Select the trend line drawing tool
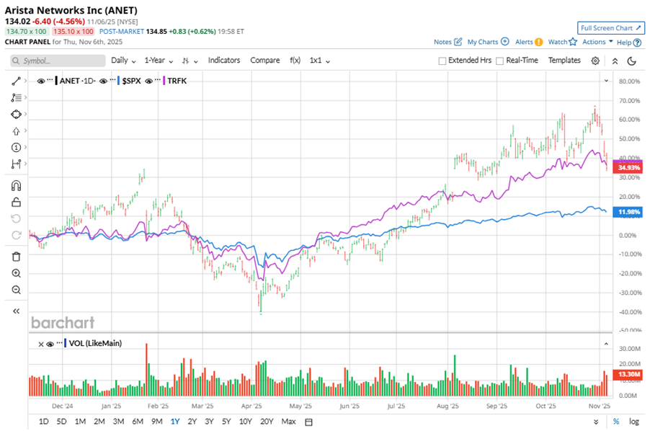Image resolution: width=650 pixels, height=431 pixels. pyautogui.click(x=16, y=81)
